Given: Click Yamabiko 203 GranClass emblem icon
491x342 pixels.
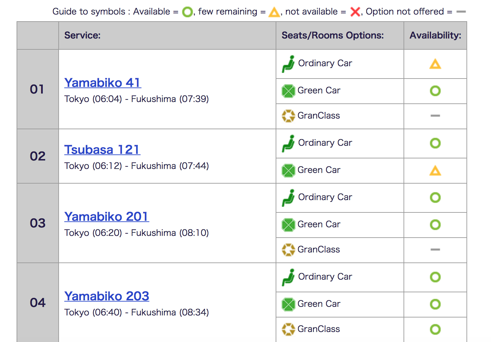Looking at the screenshot, I should (x=288, y=329).
